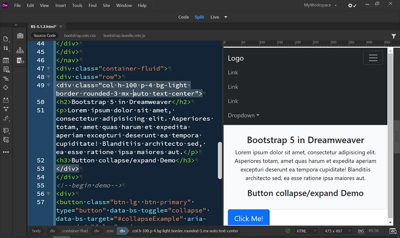Open the Snippets panel icon
This screenshot has width=400, height=238.
[20, 61]
